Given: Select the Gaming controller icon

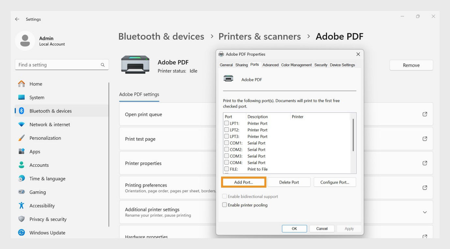Looking at the screenshot, I should pyautogui.click(x=21, y=192).
